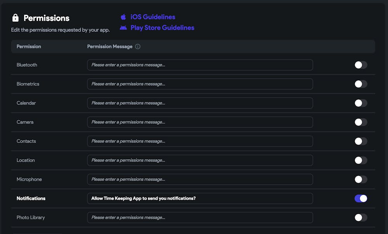Disable the Notifications permission toggle
This screenshot has height=234, width=388.
coord(361,198)
